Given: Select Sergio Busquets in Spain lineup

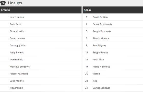Looking at the screenshot, I should [102, 31].
